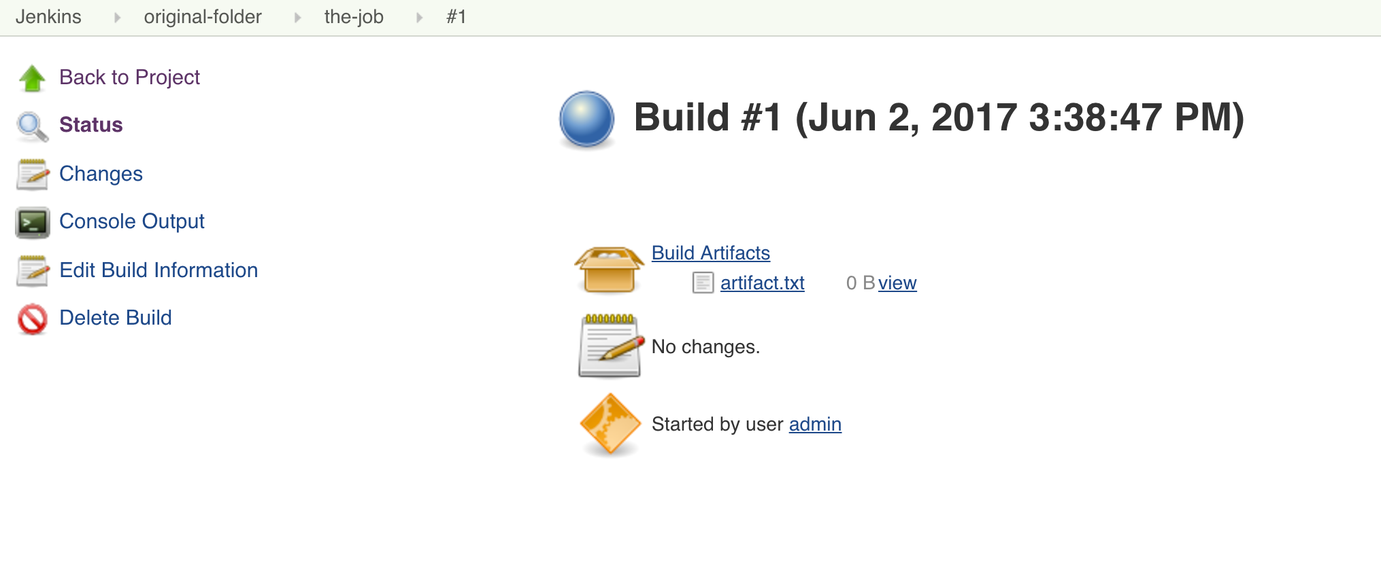Open Edit Build Information sidebar link
1381x561 pixels.
coord(159,270)
